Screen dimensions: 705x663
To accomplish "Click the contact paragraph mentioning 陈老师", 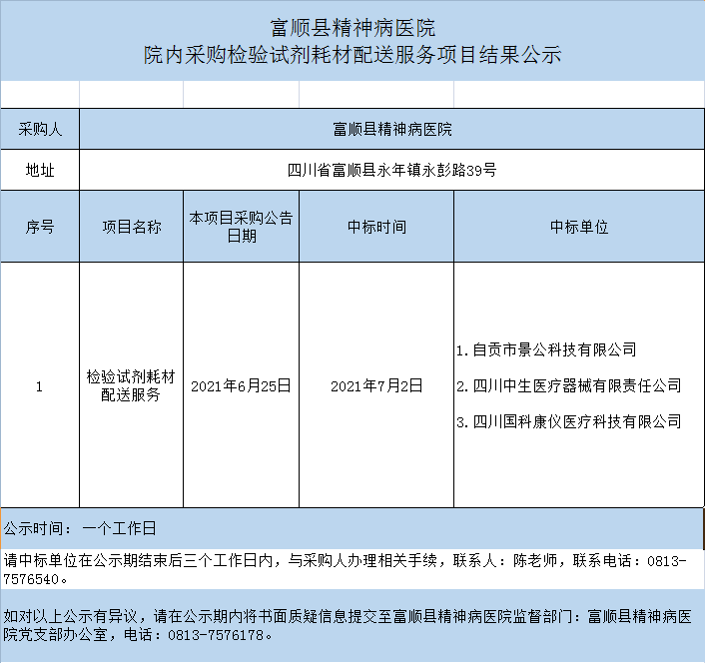I will [345, 569].
